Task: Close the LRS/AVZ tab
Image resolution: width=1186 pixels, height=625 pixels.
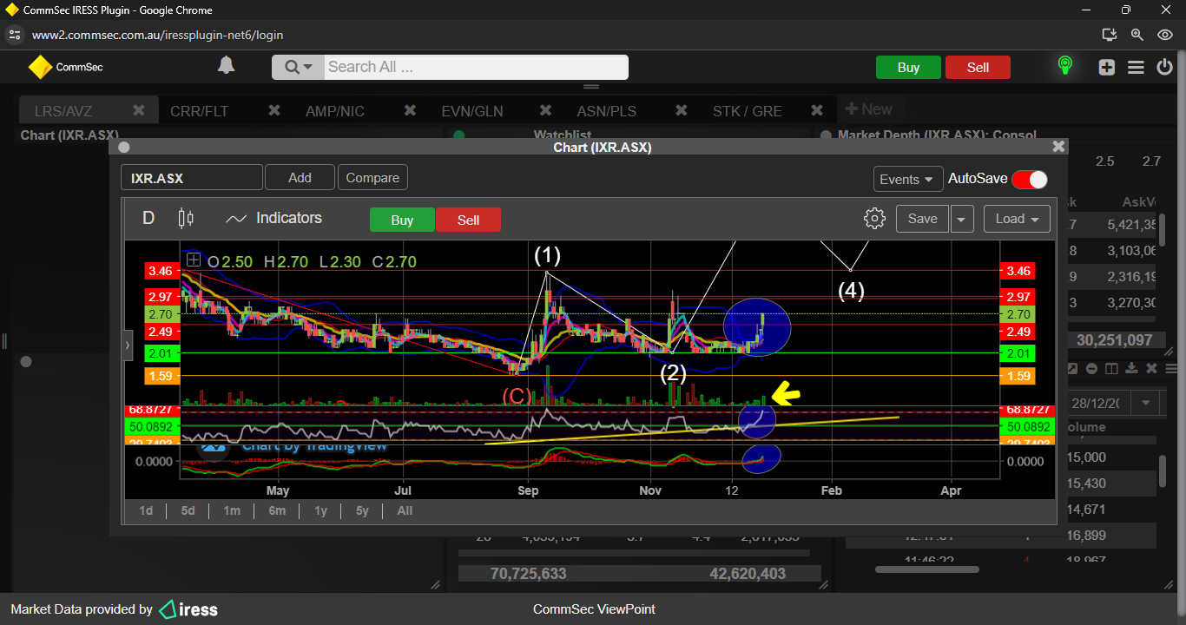Action: 138,110
